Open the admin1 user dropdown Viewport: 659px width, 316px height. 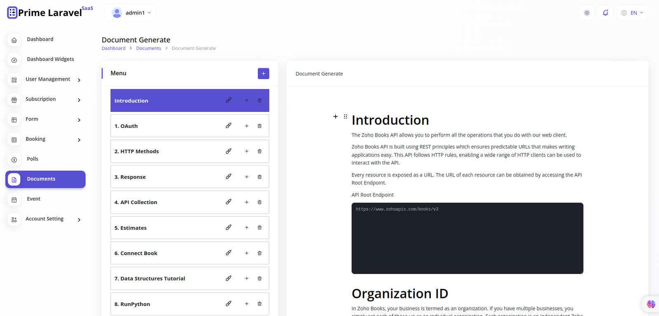[x=131, y=13]
